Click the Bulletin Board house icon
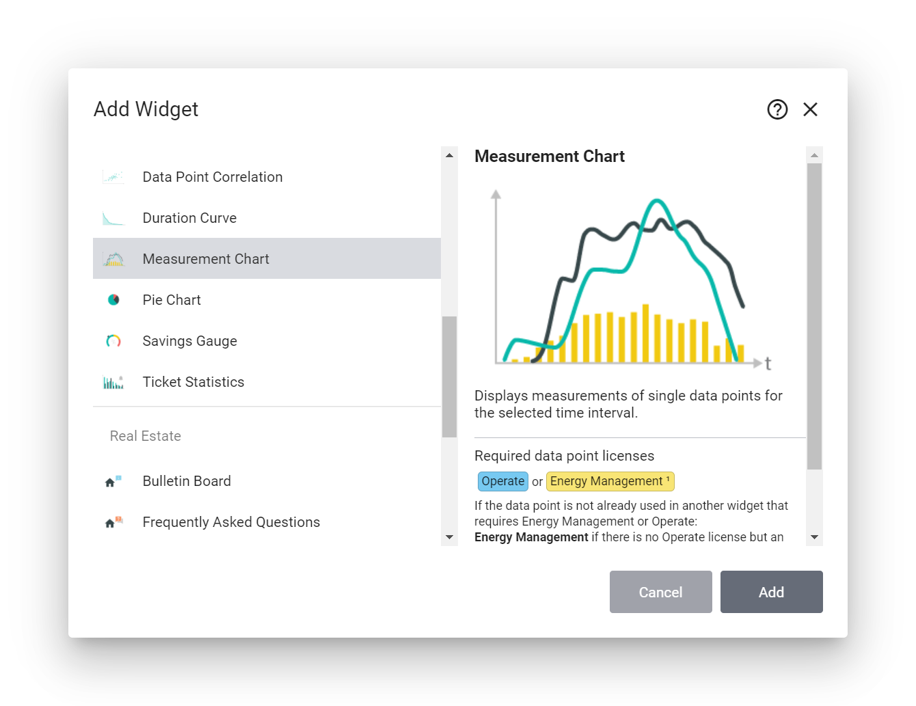The height and width of the screenshot is (706, 916). click(113, 481)
